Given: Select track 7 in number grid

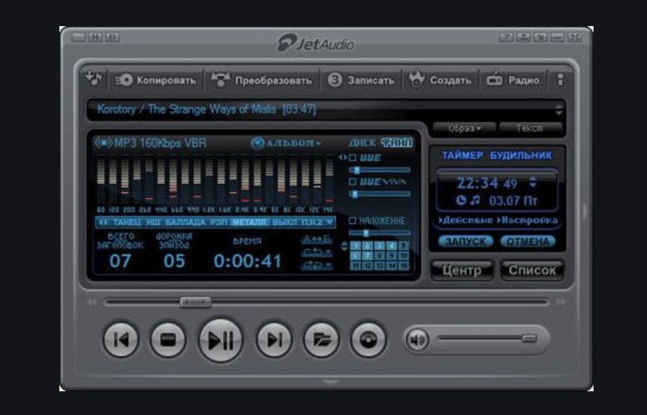Looking at the screenshot, I should [x=367, y=256].
